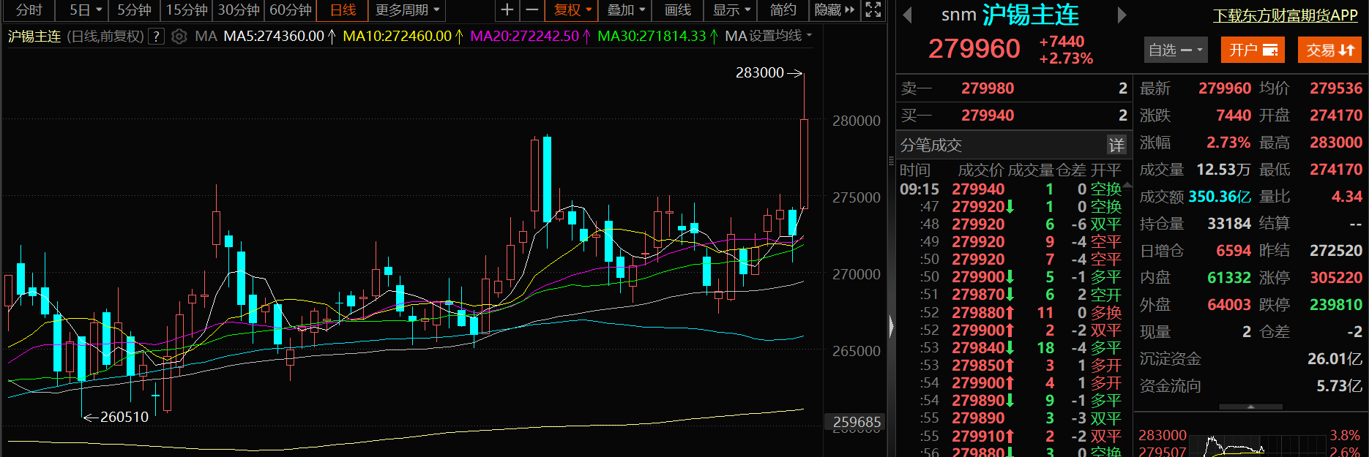This screenshot has height=457, width=1369.
Task: Open the 自选 watchlist dropdown
Action: click(x=1175, y=50)
